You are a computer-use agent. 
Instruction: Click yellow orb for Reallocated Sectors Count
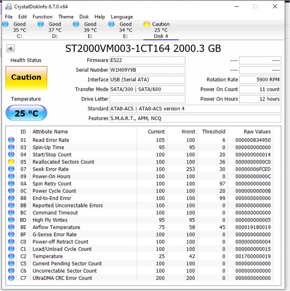pos(11,162)
